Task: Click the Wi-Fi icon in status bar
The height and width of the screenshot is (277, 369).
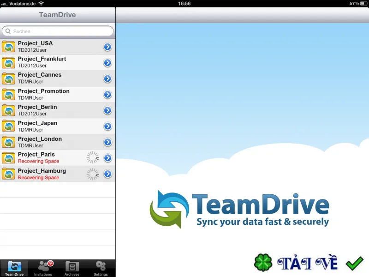Action: 41,4
